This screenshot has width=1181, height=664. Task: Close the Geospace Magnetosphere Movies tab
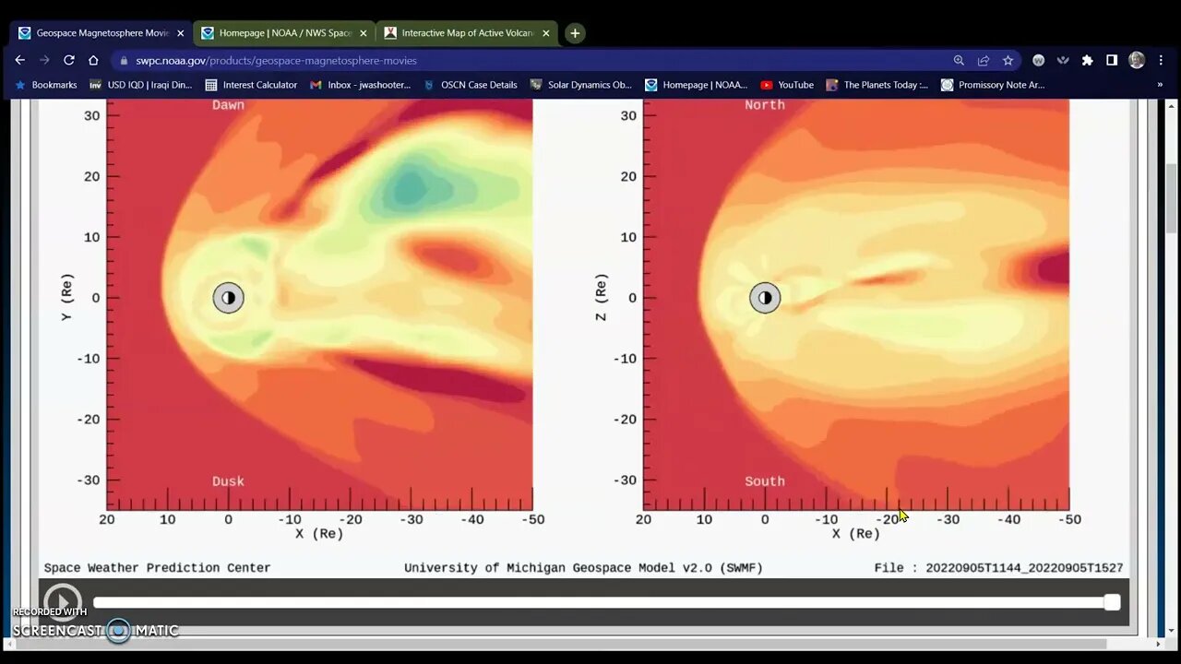[181, 33]
